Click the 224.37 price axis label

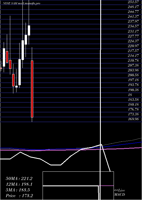[133, 41]
